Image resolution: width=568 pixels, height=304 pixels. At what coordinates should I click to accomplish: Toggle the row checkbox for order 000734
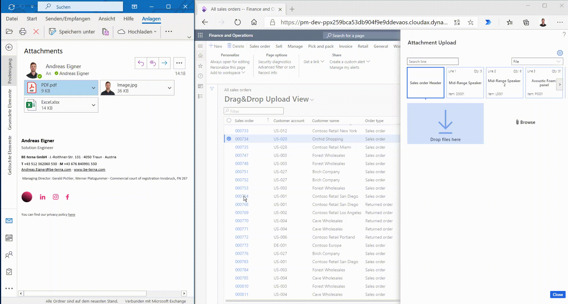coord(229,139)
